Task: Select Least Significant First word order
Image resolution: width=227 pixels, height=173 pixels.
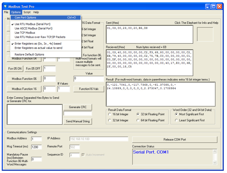Action: click(190, 120)
